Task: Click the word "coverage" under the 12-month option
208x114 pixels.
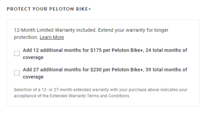Action: [x=33, y=57]
